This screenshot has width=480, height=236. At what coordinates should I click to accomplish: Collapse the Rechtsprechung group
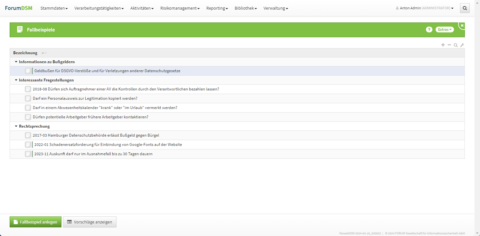pyautogui.click(x=16, y=126)
